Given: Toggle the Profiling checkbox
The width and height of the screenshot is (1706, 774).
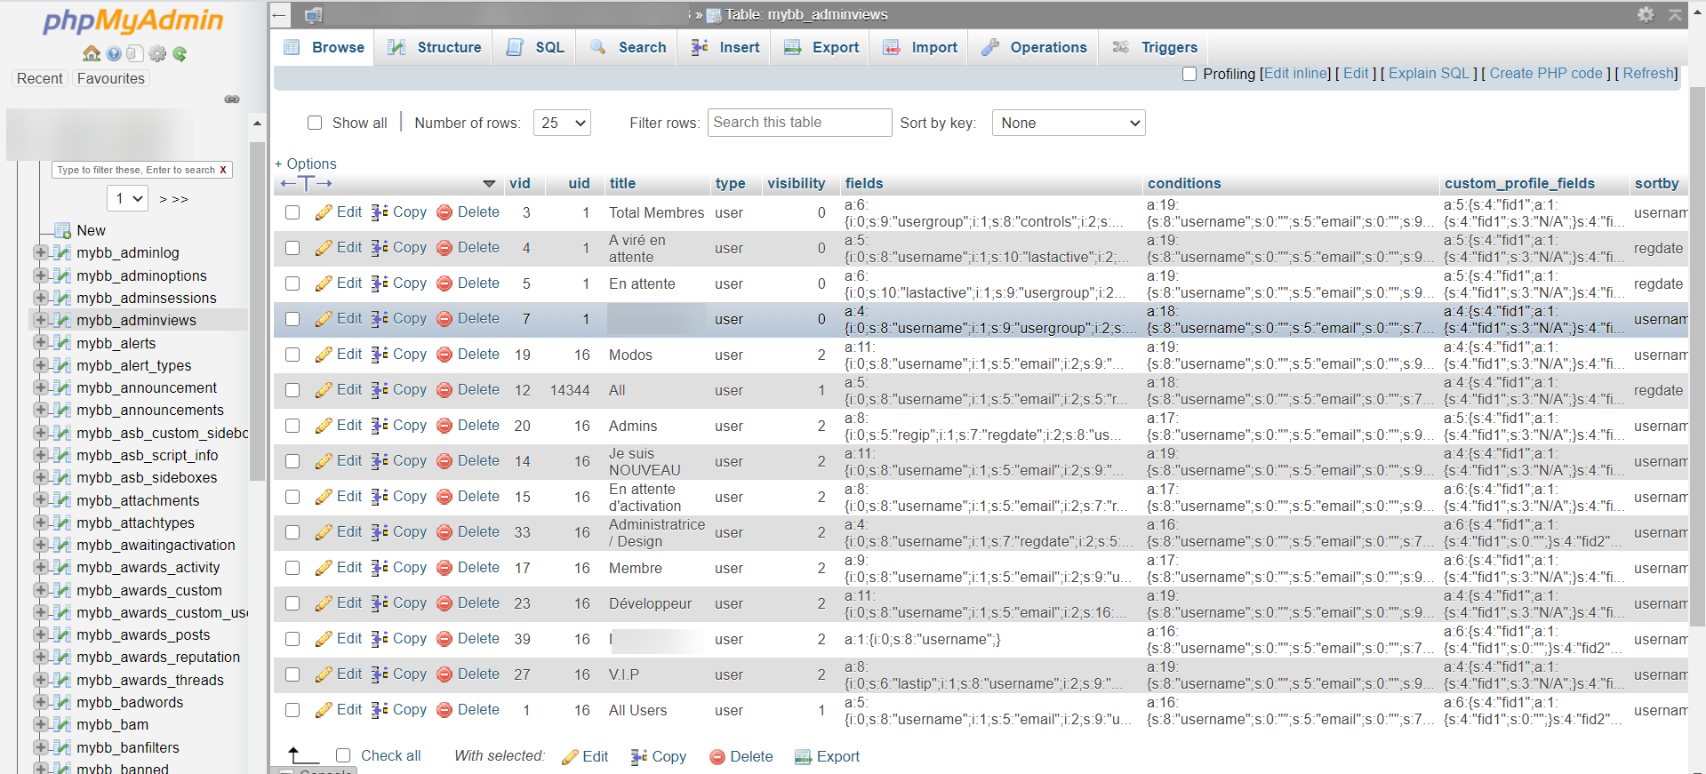Looking at the screenshot, I should tap(1189, 74).
